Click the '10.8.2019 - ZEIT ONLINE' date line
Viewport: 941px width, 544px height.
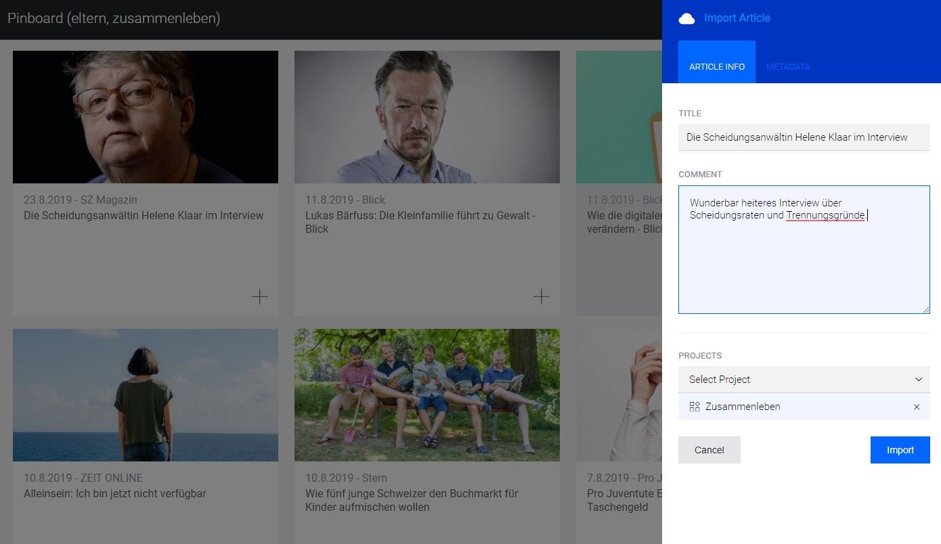83,478
